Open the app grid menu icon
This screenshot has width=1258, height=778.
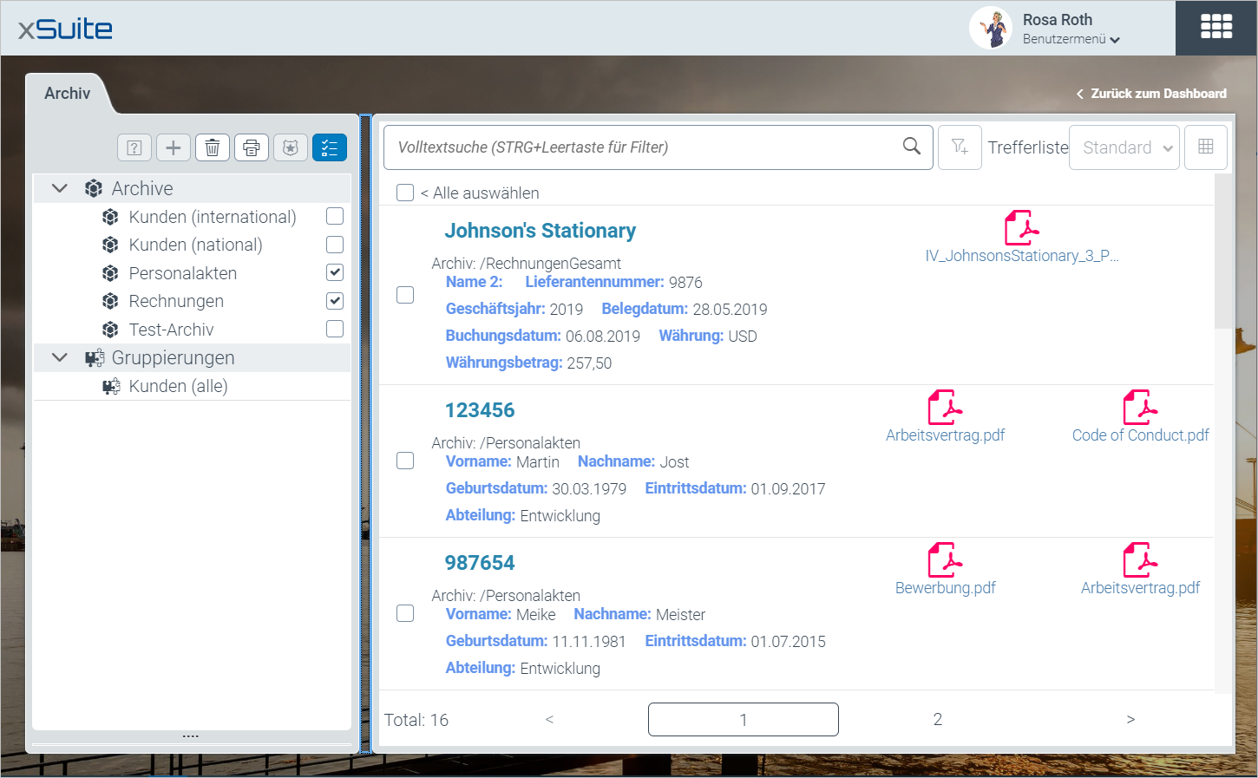(x=1215, y=27)
